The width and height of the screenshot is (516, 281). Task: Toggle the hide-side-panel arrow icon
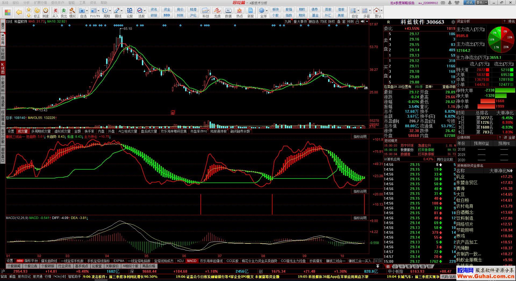click(363, 21)
